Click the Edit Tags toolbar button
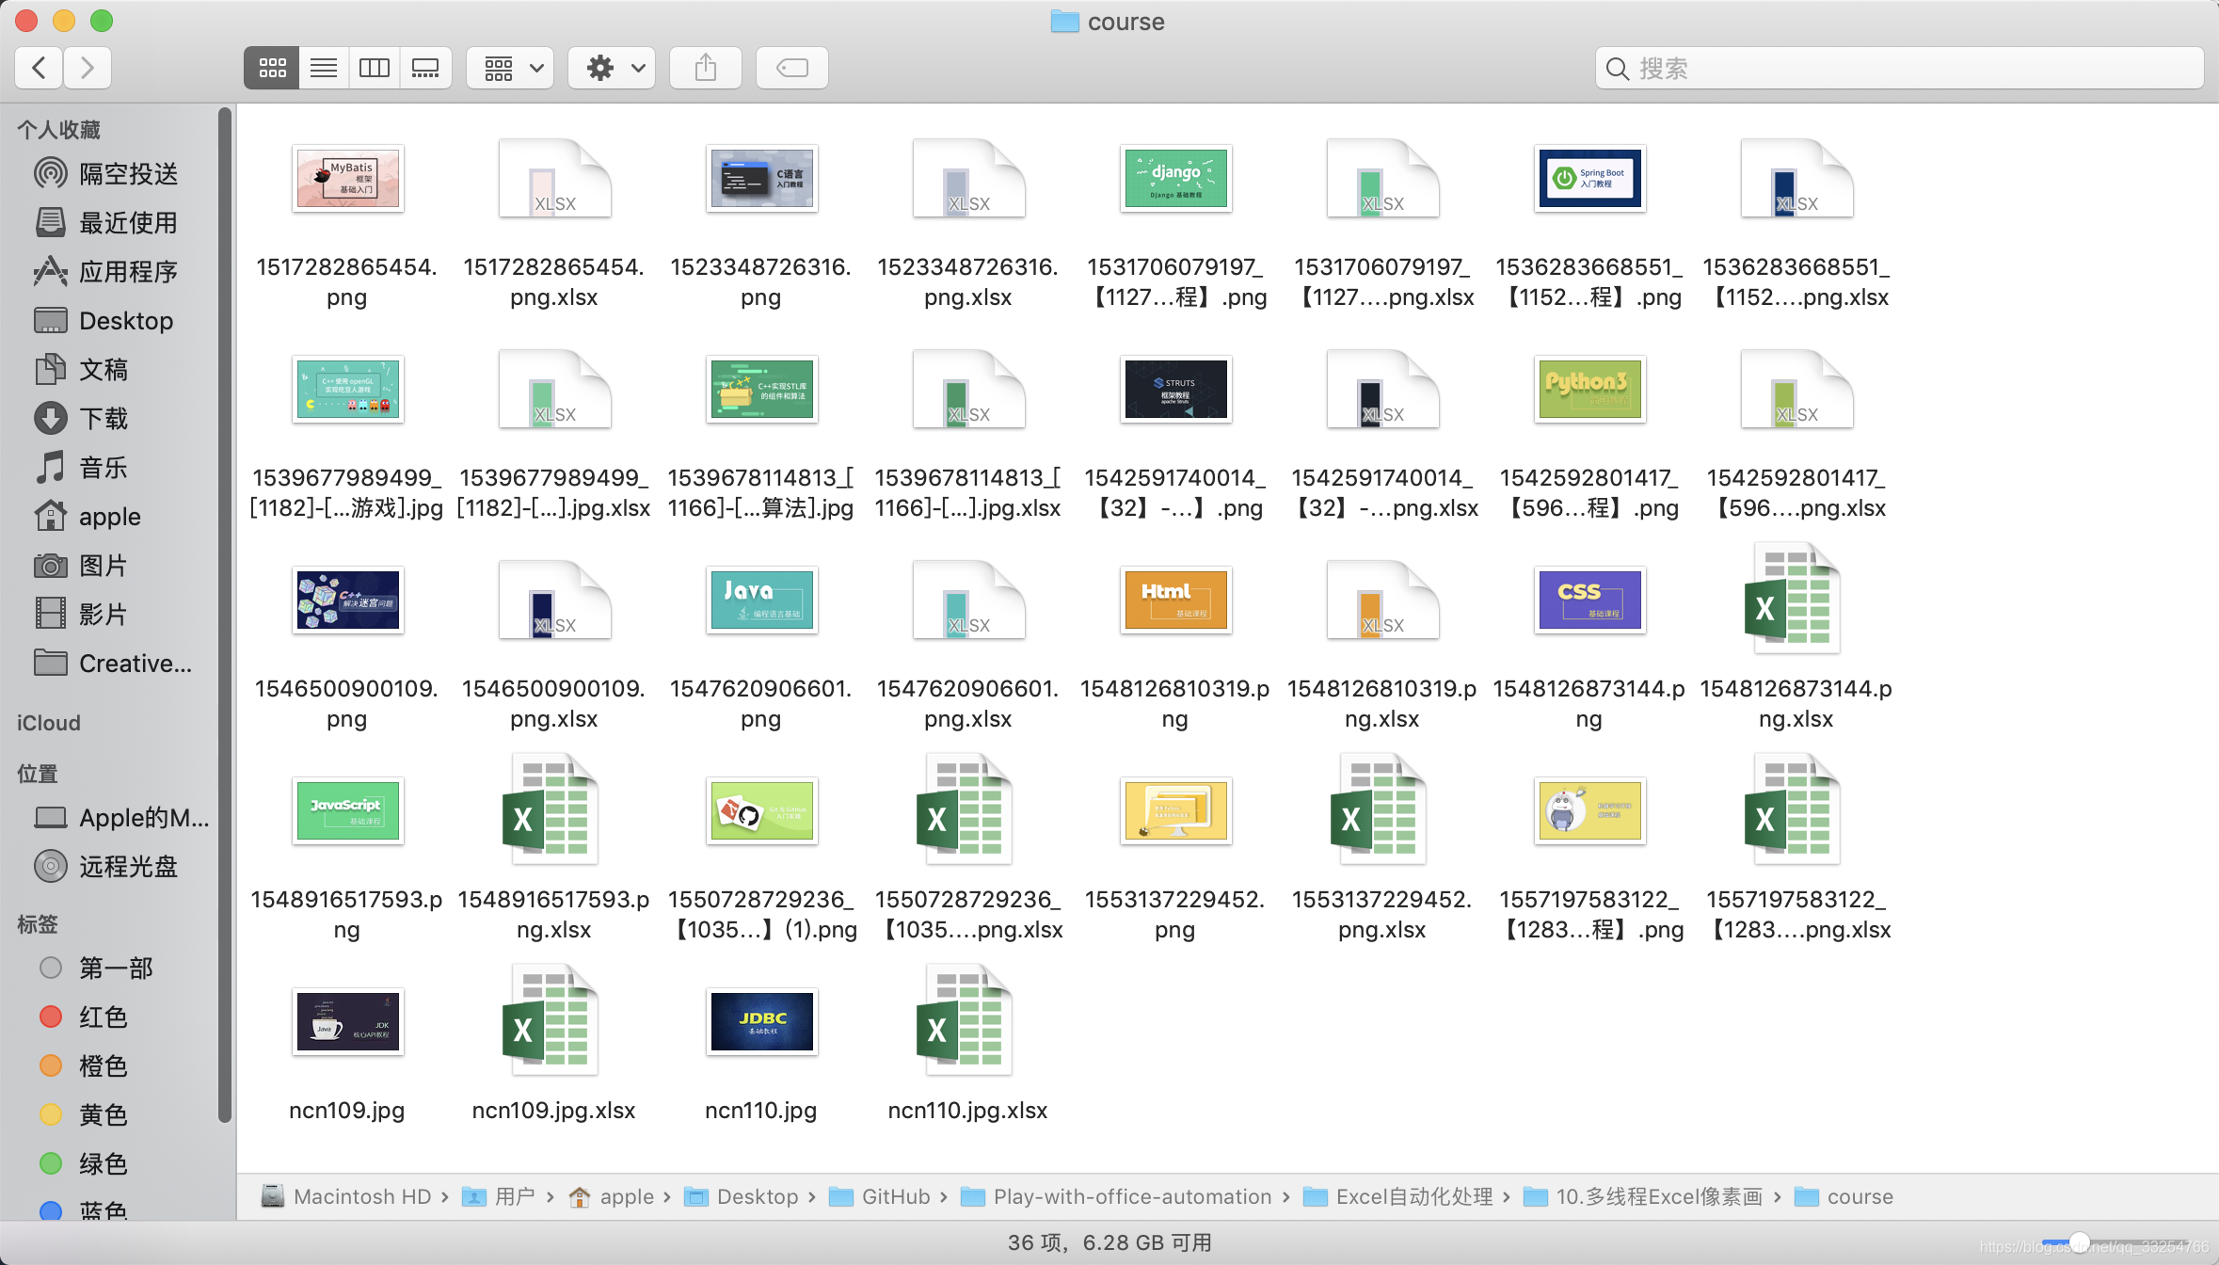Screen dimensions: 2219x1265 click(x=792, y=68)
